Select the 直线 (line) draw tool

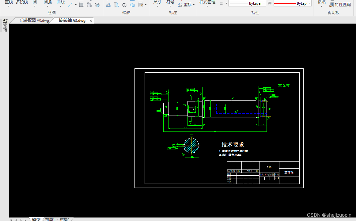pyautogui.click(x=9, y=3)
